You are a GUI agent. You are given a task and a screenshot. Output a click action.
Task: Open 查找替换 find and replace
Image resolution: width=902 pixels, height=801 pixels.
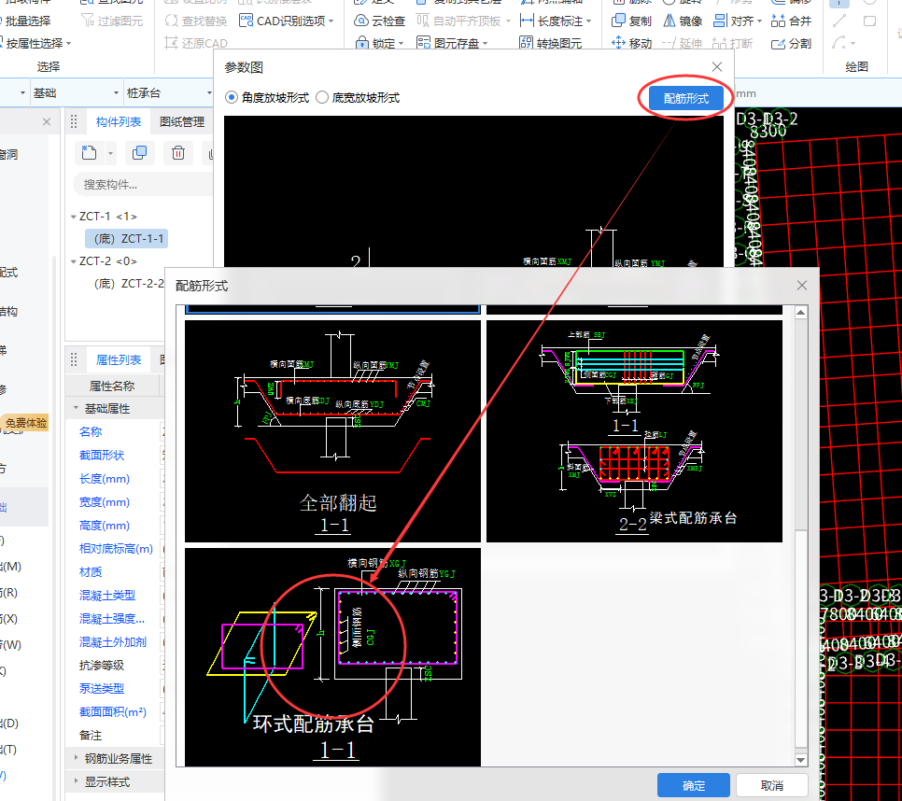click(x=195, y=21)
